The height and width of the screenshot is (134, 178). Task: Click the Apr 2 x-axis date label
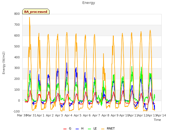coord(50,115)
